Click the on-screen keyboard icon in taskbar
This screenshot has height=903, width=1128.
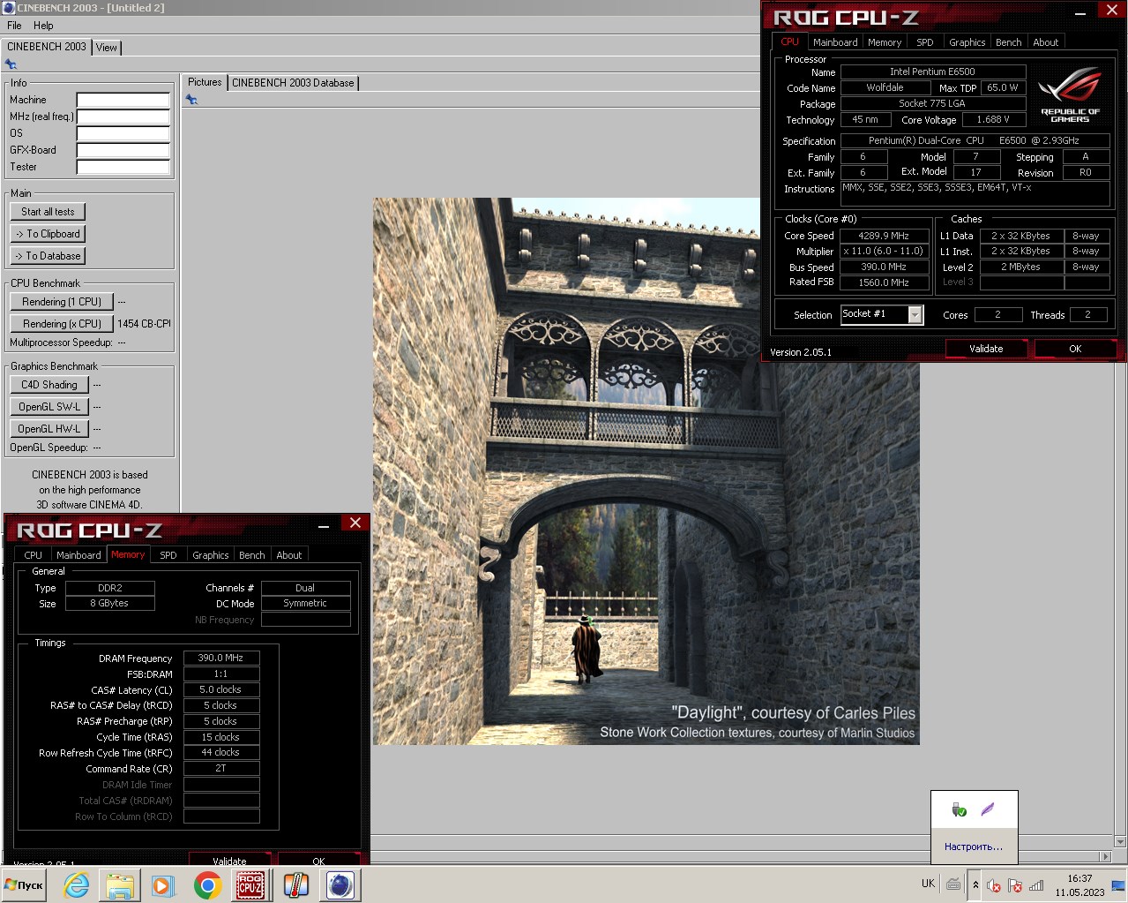coord(953,884)
